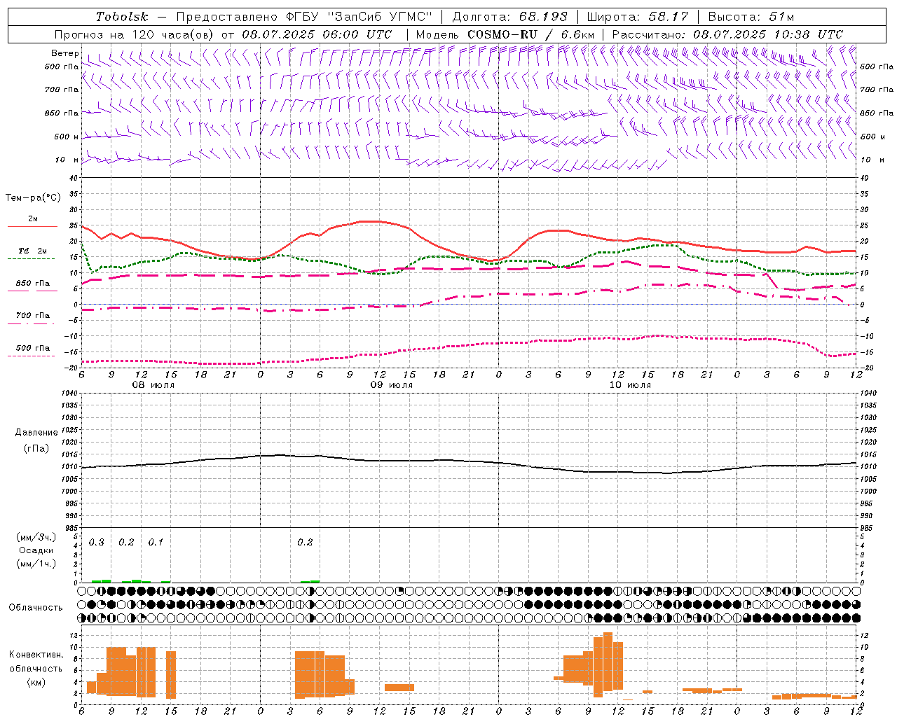Click the 'Td 2м' dew point legend label
The image size is (897, 717).
(33, 251)
